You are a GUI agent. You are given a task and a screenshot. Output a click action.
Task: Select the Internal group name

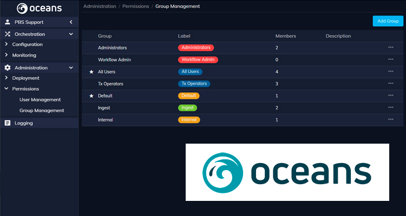[x=106, y=120]
